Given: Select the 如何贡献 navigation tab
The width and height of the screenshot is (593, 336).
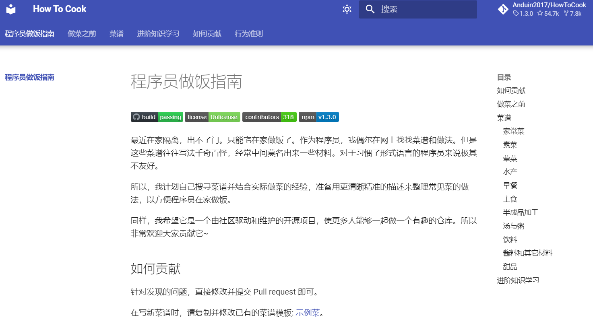Looking at the screenshot, I should click(207, 34).
